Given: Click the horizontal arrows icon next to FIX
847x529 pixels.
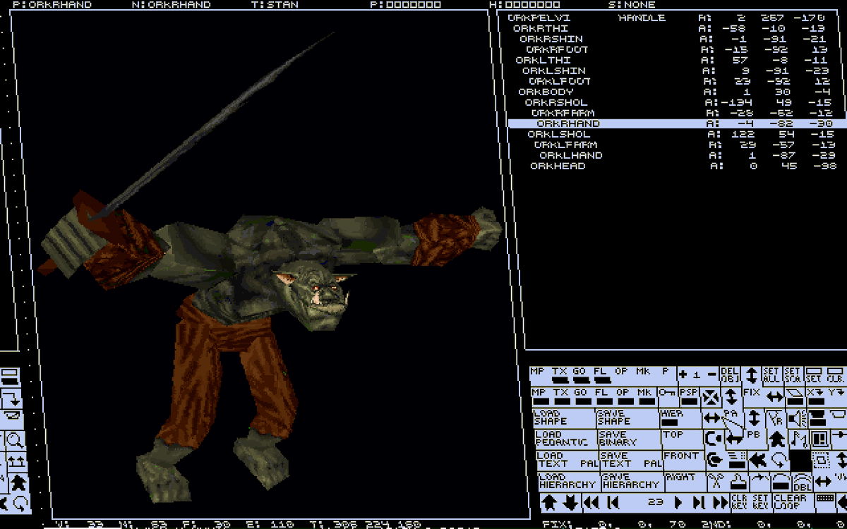Looking at the screenshot, I should coord(774,396).
